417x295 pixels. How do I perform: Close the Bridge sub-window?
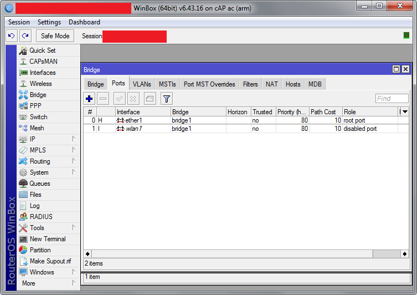pos(405,69)
